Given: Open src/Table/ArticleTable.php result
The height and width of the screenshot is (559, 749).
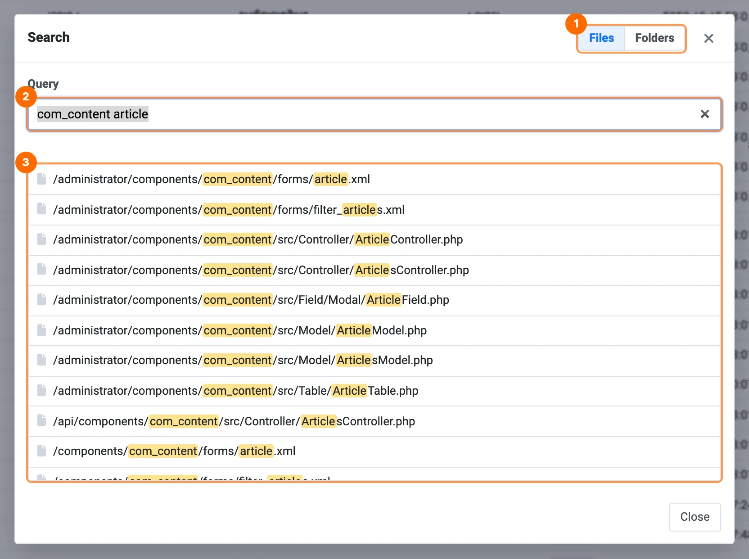Looking at the screenshot, I should [374, 391].
